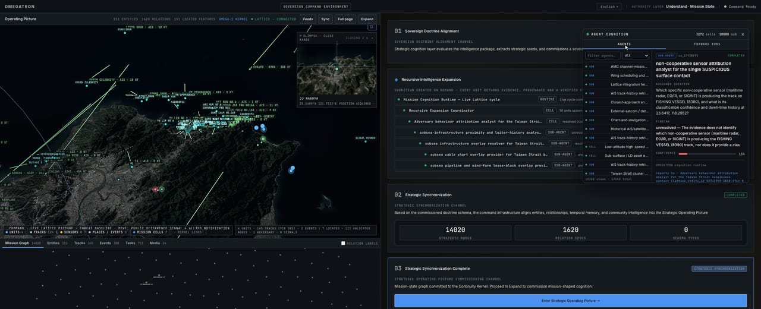
Task: Select the GLOBAL RUNNER vessel marker
Action: [365, 140]
